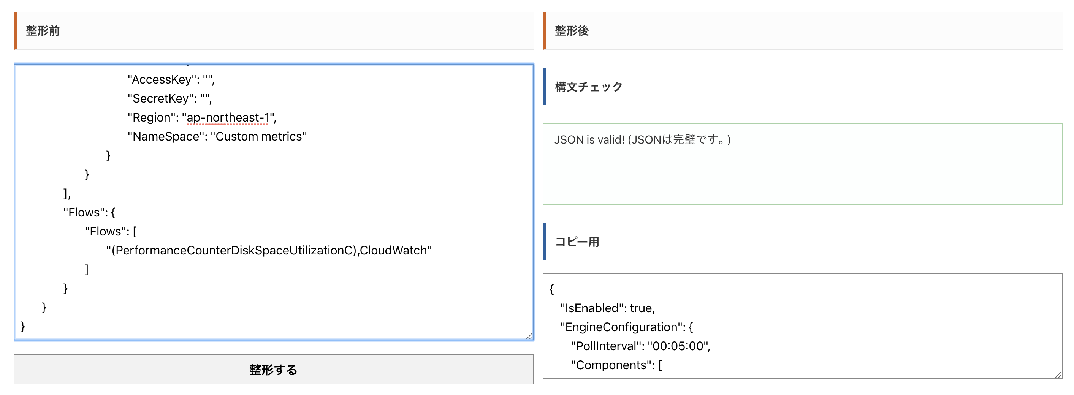The width and height of the screenshot is (1074, 395).
Task: Grab the resize handle of the input textarea
Action: [x=529, y=336]
